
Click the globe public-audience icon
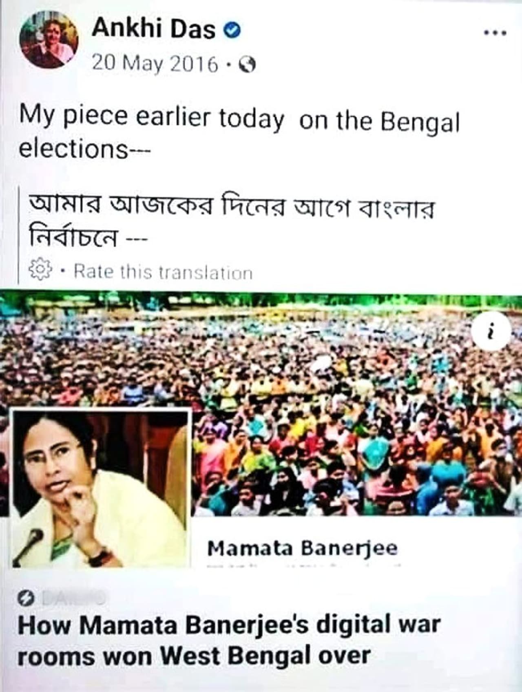coord(247,64)
